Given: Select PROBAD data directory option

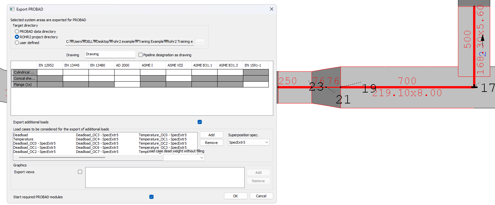Looking at the screenshot, I should [x=17, y=31].
